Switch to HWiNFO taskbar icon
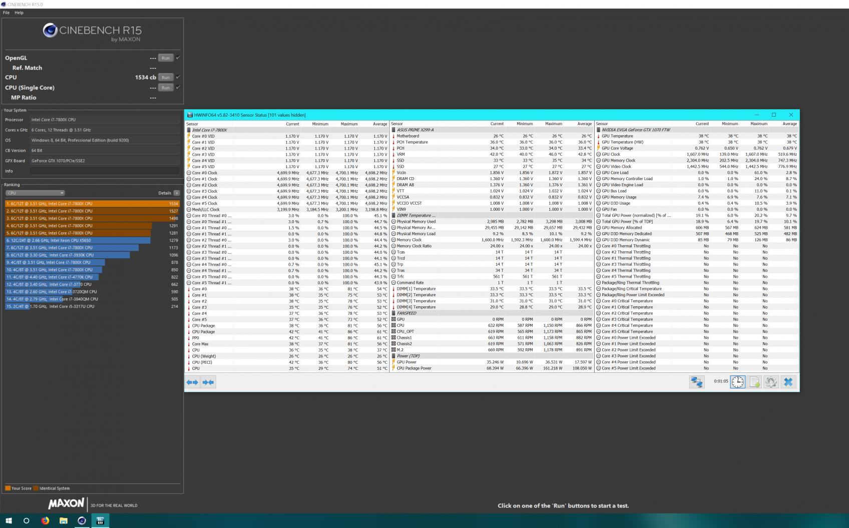The height and width of the screenshot is (528, 849). [x=100, y=520]
